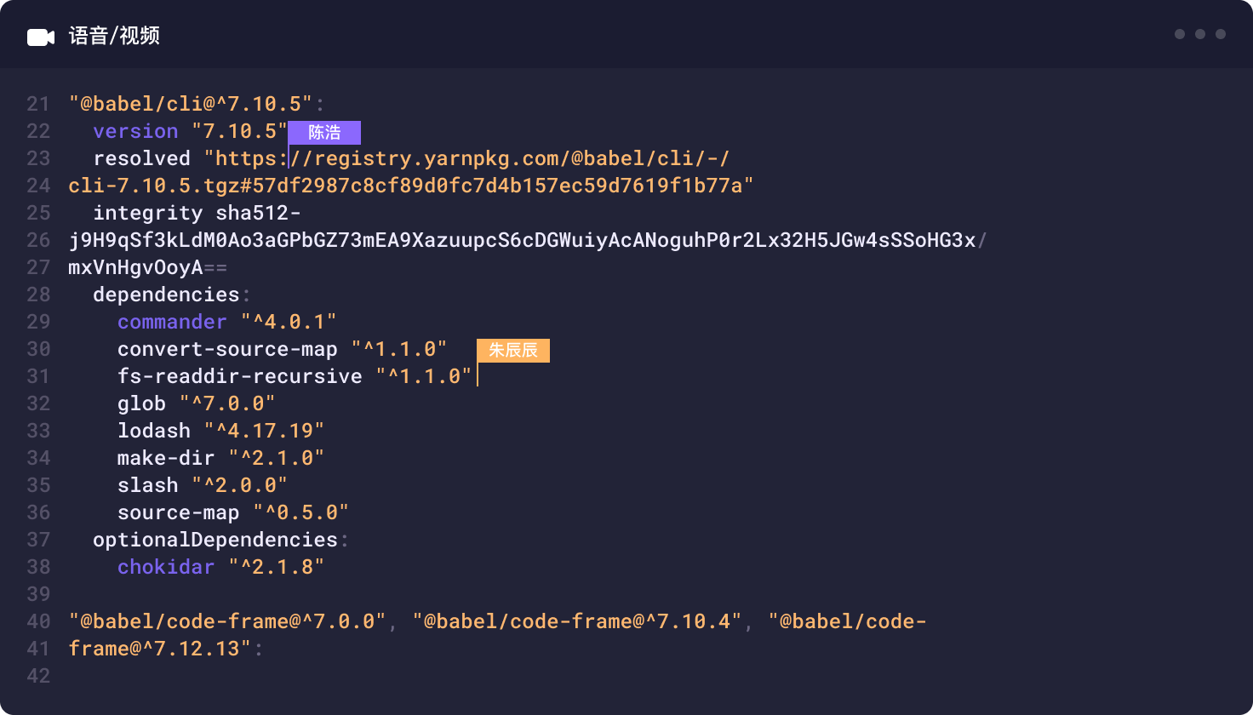Click fs-readdir-recursive on line 31
This screenshot has height=715, width=1253.
[240, 376]
